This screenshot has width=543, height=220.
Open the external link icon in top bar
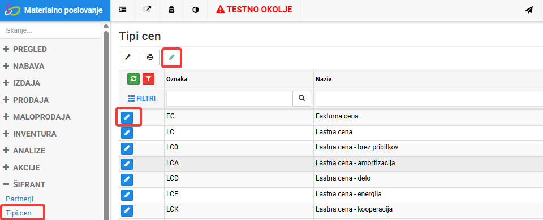(x=147, y=10)
